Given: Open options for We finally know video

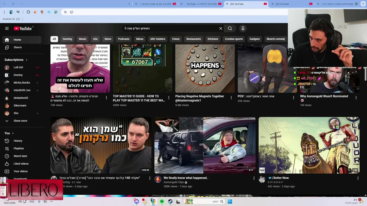Looking at the screenshot, I should pos(254,178).
